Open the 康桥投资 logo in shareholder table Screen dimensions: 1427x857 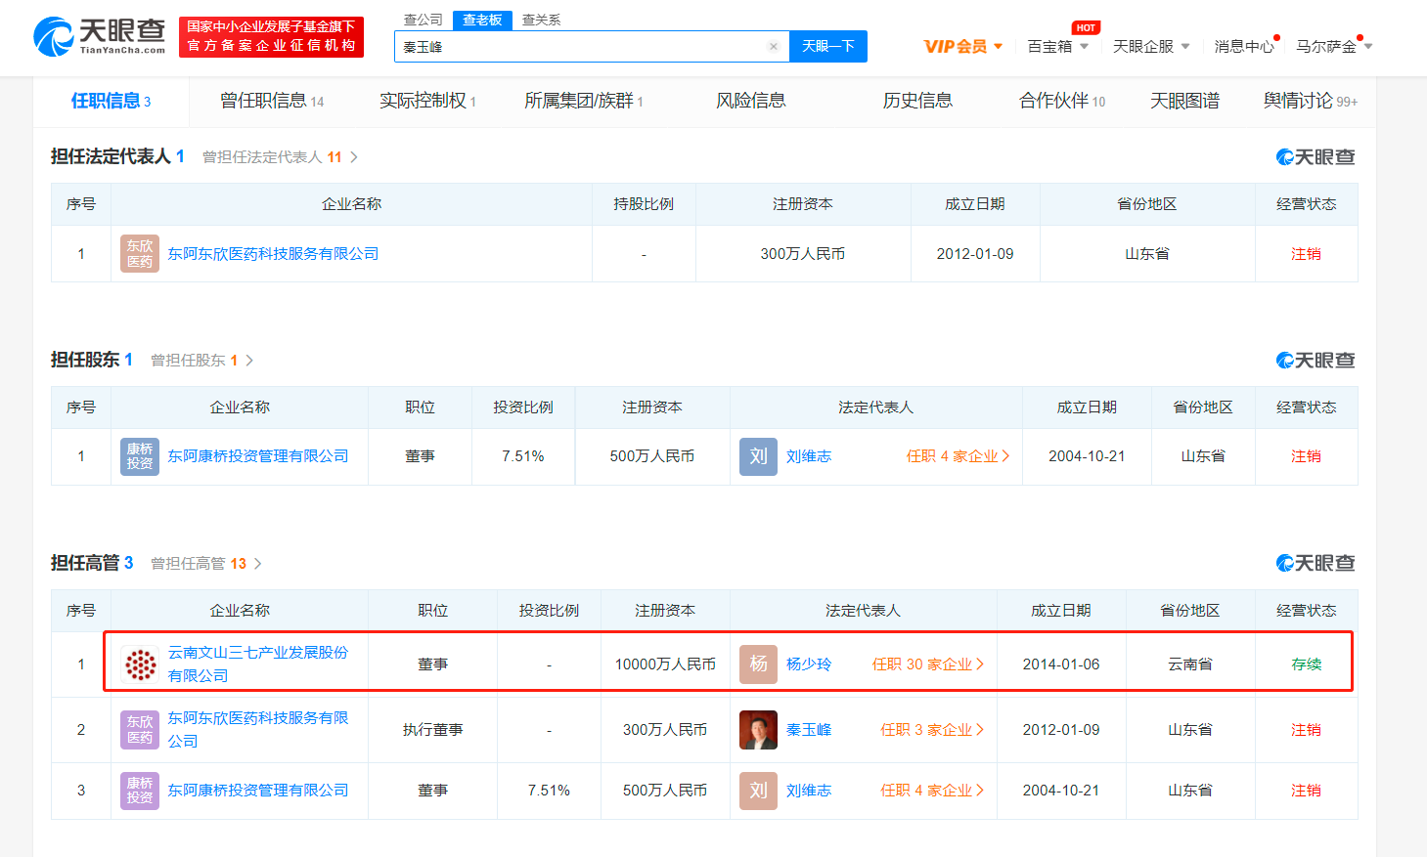pyautogui.click(x=140, y=456)
